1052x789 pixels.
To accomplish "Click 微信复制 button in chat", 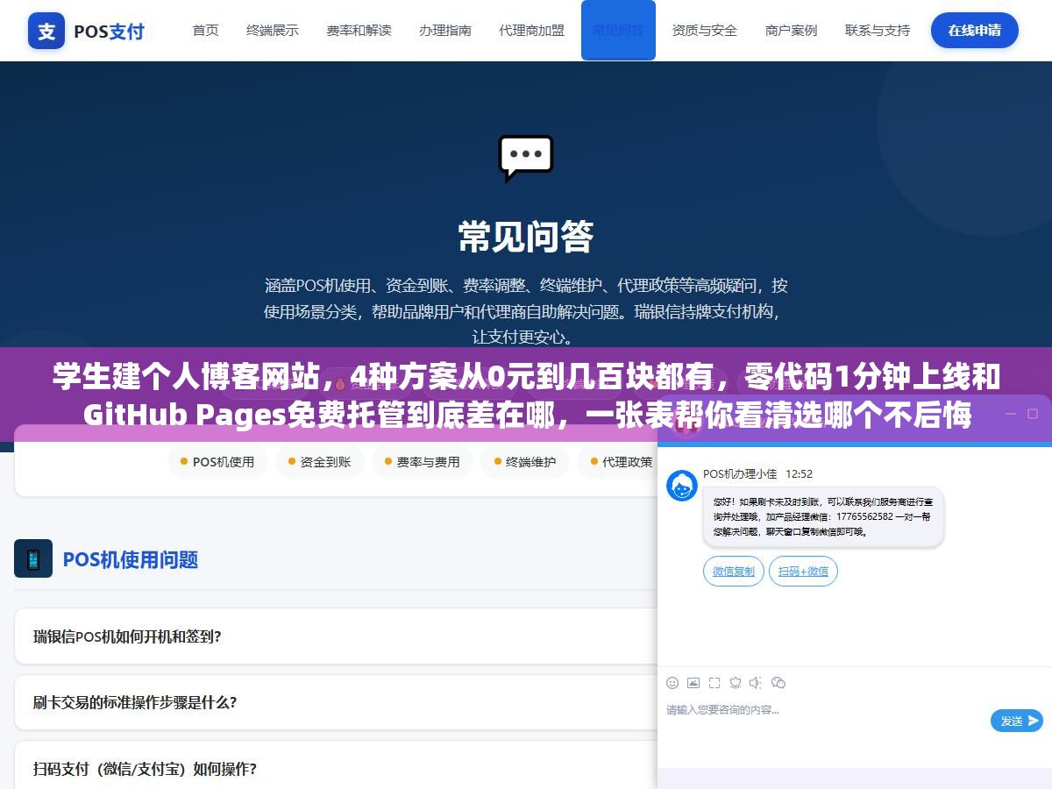I will (x=734, y=571).
